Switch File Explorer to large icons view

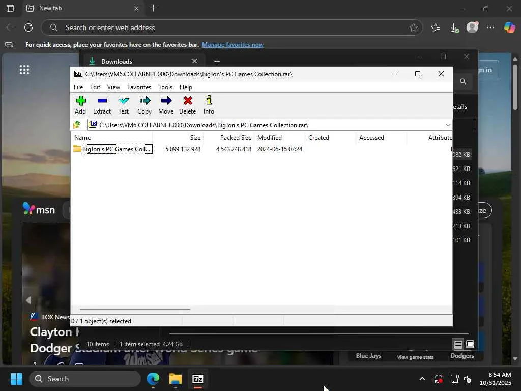pos(470,344)
